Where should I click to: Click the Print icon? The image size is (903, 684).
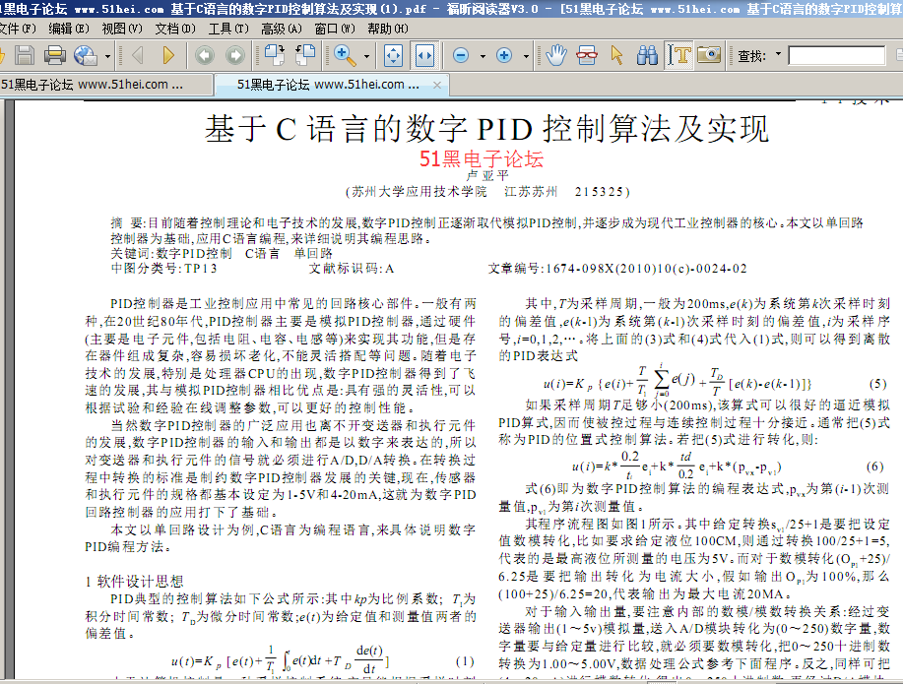[55, 55]
